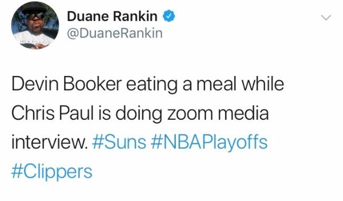Click the checkmark beside Duane Rankin
The image size is (343, 201).
pyautogui.click(x=169, y=16)
